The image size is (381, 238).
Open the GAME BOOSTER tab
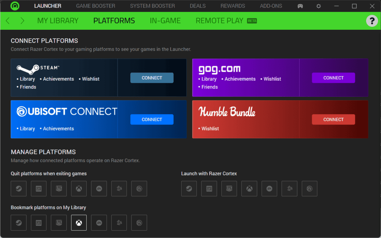(x=96, y=6)
